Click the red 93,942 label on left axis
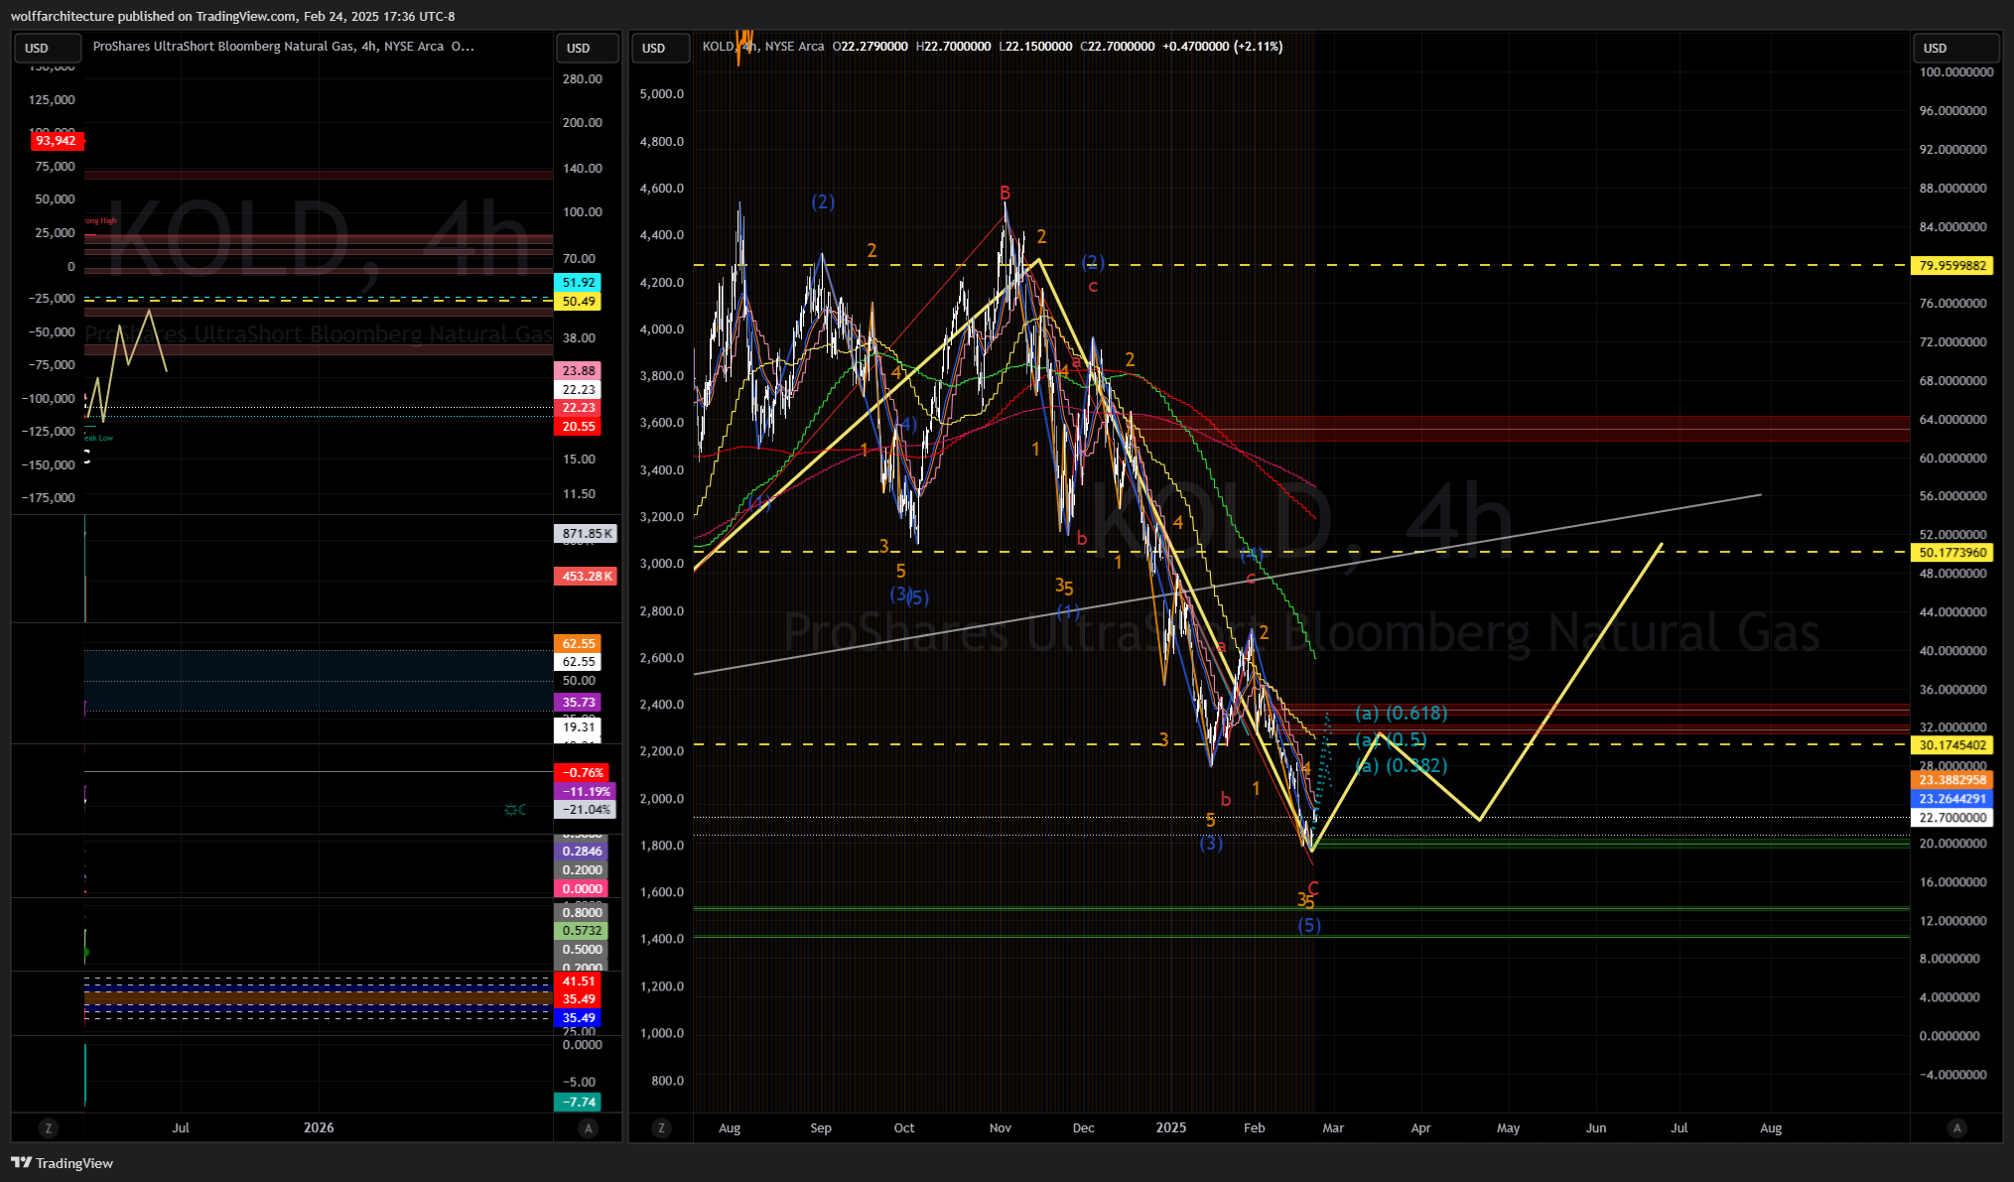This screenshot has height=1182, width=2014. tap(56, 141)
